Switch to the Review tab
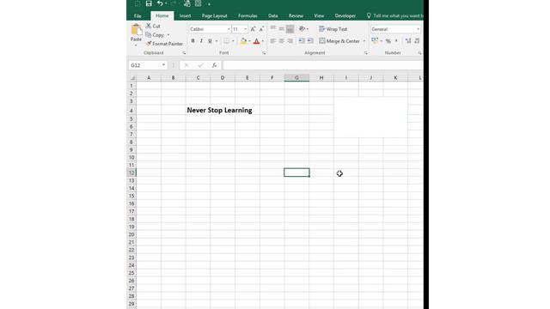This screenshot has width=550, height=309. (296, 15)
